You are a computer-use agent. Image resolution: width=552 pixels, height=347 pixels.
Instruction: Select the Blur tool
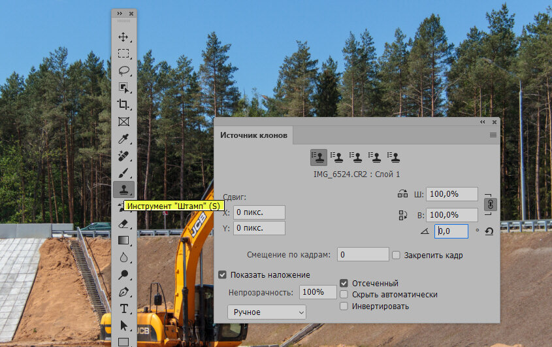tap(123, 257)
